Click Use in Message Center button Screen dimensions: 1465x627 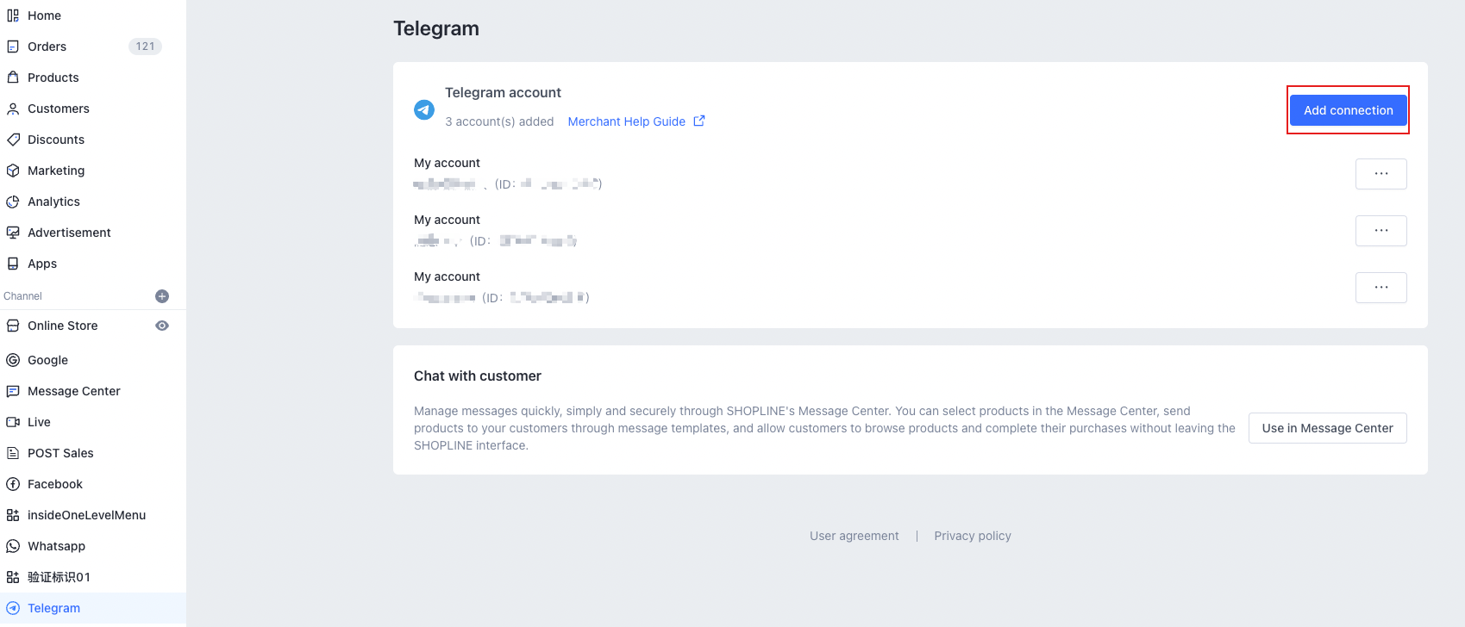[1327, 428]
